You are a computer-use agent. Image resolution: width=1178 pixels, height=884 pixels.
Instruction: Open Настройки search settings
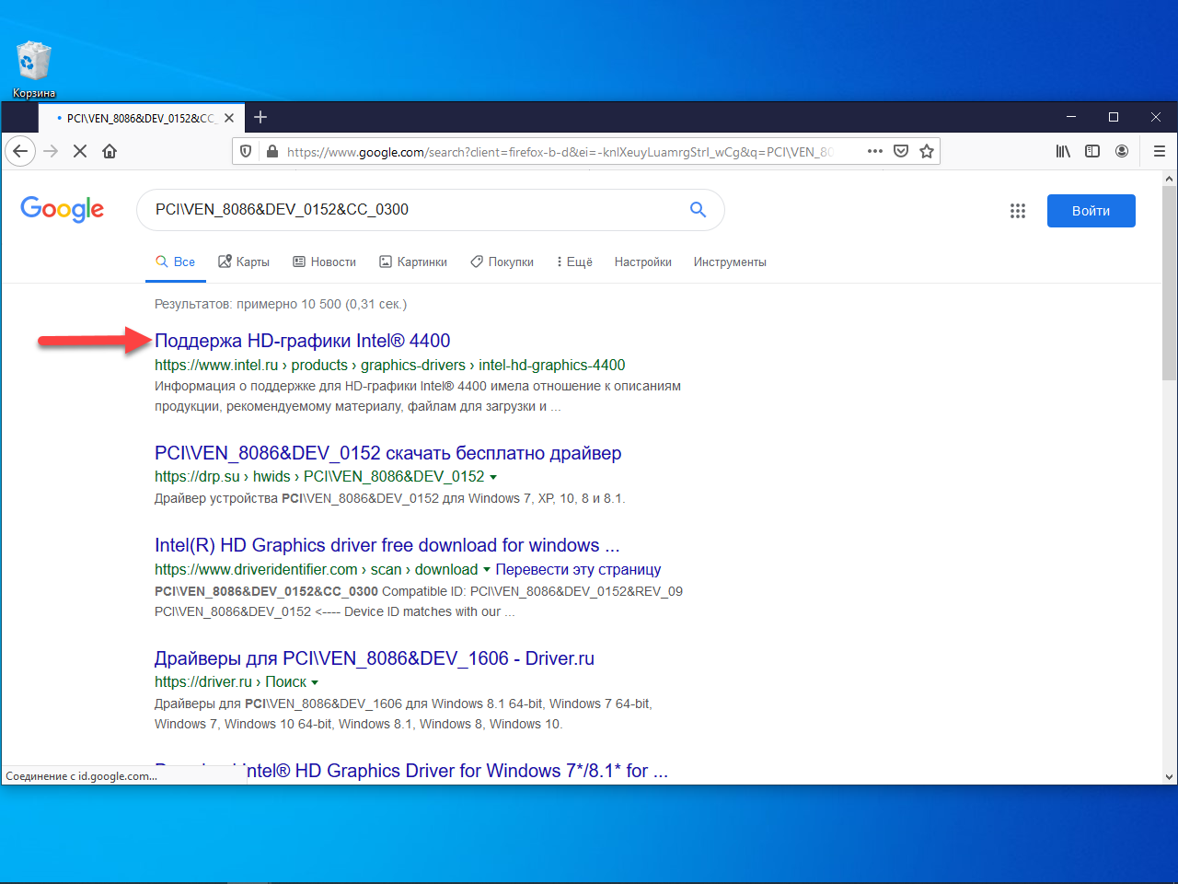643,262
